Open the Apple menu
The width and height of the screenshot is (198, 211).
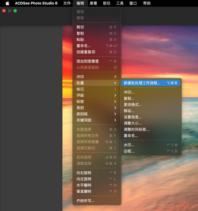[x=7, y=3]
